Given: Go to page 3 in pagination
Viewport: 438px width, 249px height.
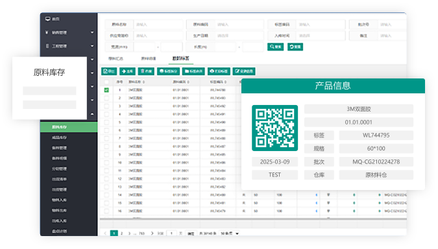Looking at the screenshot, I should tap(129, 233).
